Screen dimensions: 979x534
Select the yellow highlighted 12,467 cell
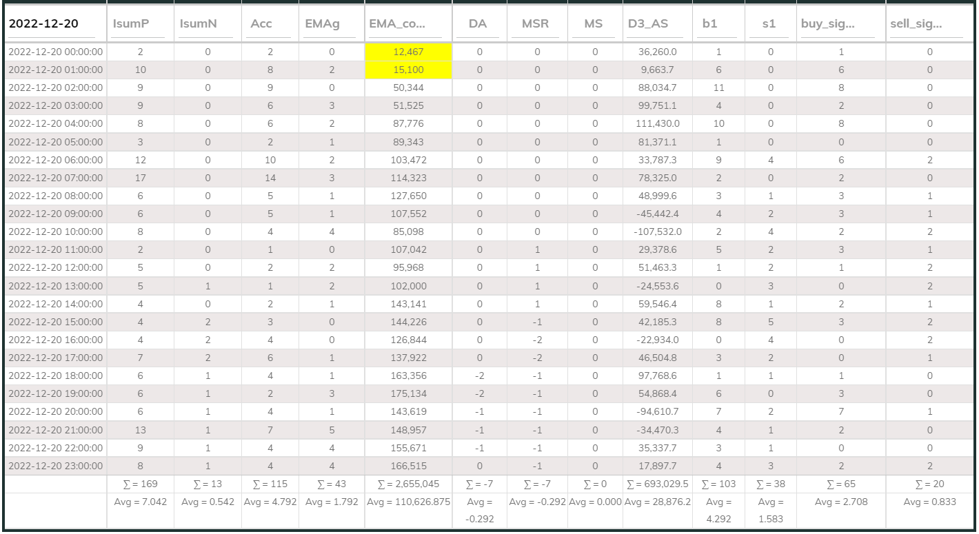[408, 52]
